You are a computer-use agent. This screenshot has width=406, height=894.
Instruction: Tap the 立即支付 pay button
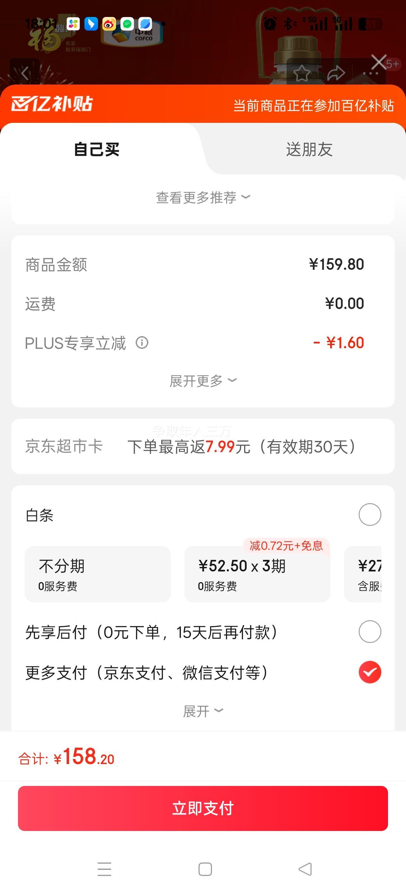203,808
